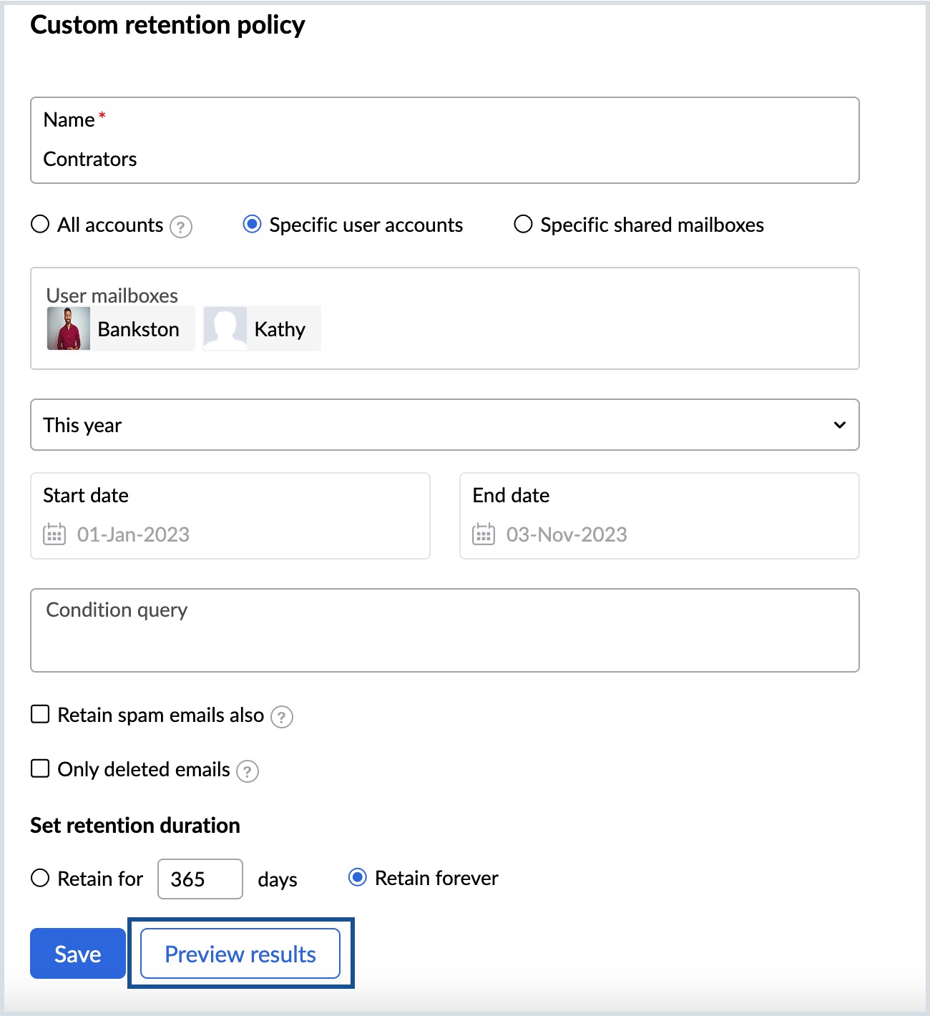Screen dimensions: 930x1016
Task: Click the help icon beside Retain spam emails
Action: 282,716
